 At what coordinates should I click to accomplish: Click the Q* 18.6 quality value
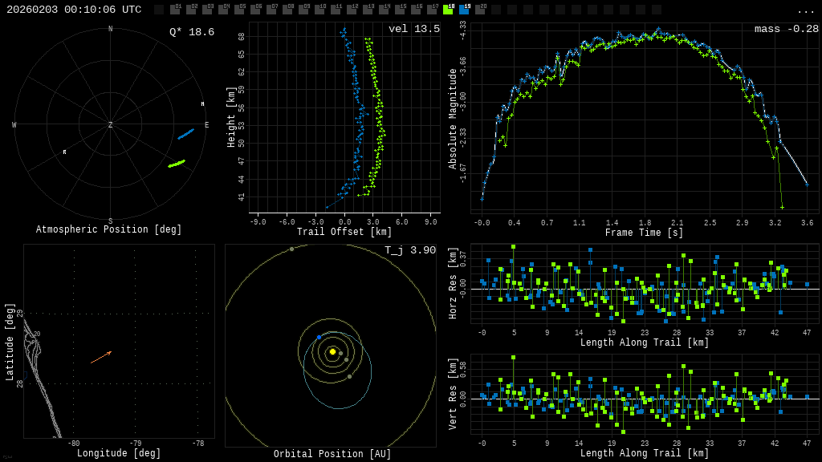click(x=191, y=32)
